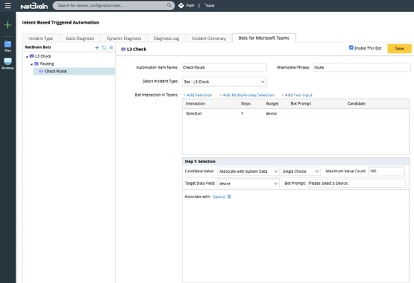Open the NetBrain Bots list menu icon
The width and height of the screenshot is (414, 283).
tap(111, 48)
